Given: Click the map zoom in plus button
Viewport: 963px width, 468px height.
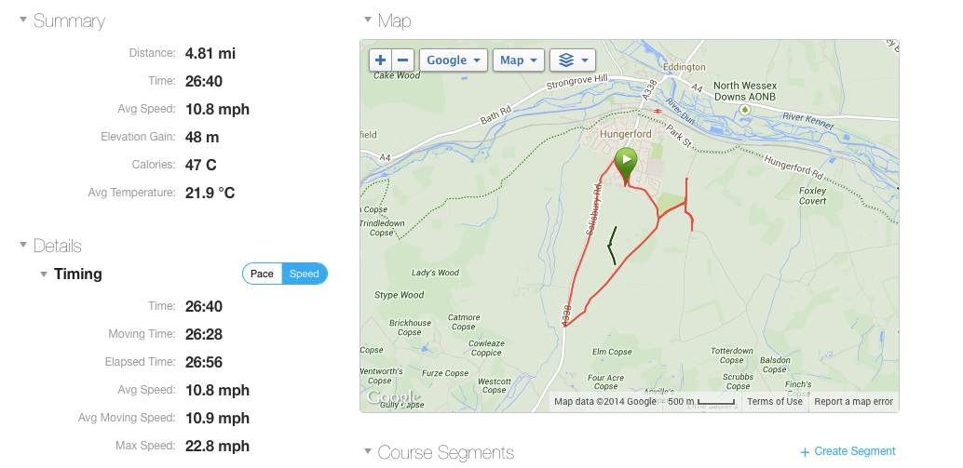Looking at the screenshot, I should [x=380, y=60].
